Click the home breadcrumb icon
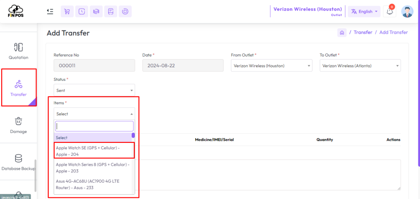 pos(342,32)
